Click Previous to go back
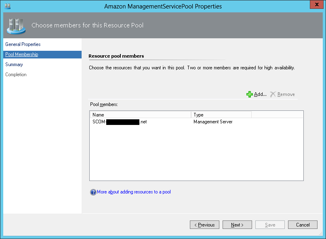Viewport: 326px width, 239px height. pyautogui.click(x=204, y=224)
